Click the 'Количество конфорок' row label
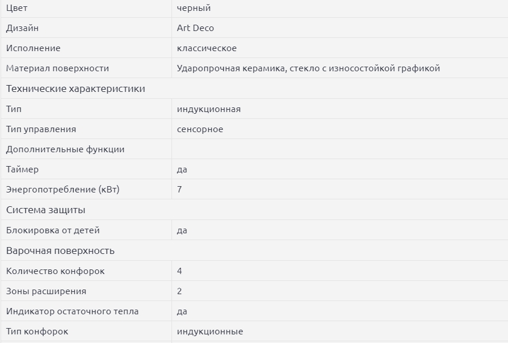508x343 pixels. coord(55,271)
